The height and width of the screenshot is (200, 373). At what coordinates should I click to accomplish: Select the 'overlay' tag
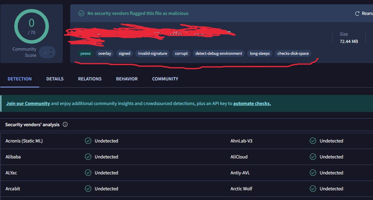tap(105, 53)
